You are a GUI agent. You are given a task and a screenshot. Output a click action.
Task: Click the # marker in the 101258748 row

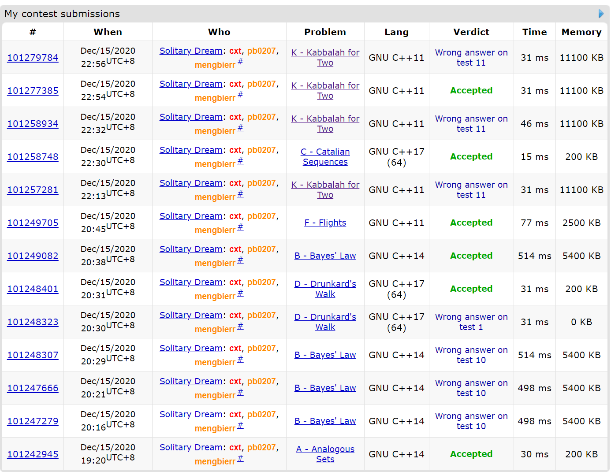click(x=240, y=161)
